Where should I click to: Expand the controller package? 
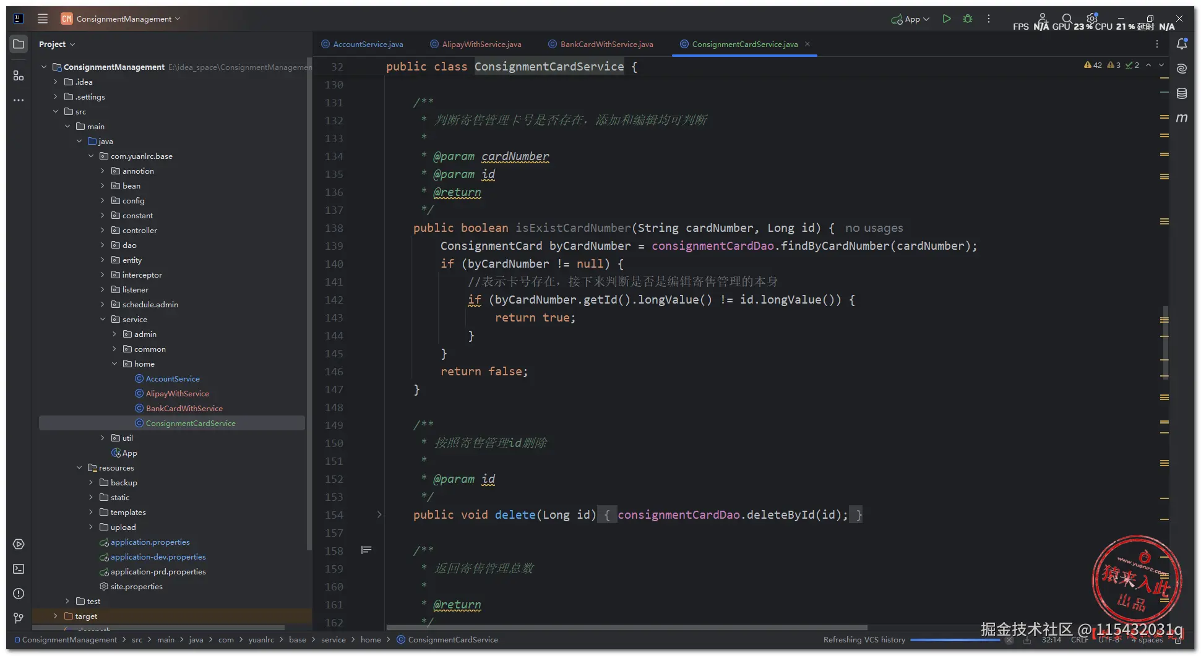pyautogui.click(x=103, y=230)
